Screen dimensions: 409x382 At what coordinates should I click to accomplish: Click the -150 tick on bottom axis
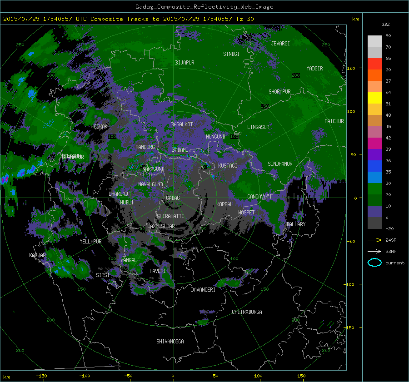41,376
